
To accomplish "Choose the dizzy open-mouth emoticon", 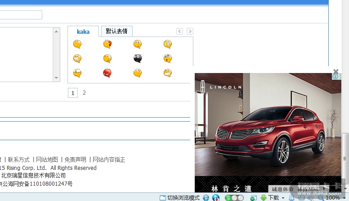I will (x=168, y=59).
